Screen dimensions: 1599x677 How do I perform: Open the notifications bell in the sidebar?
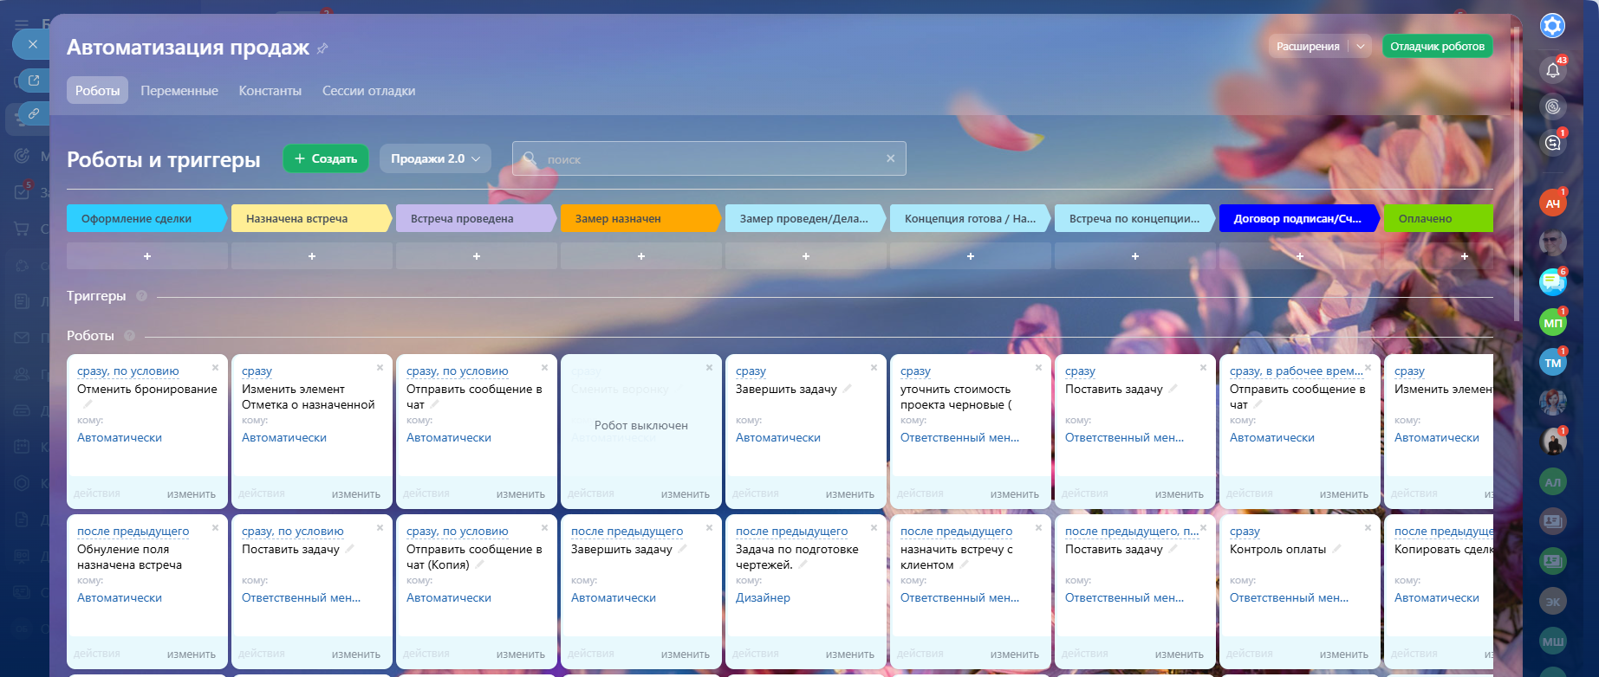[x=1552, y=70]
